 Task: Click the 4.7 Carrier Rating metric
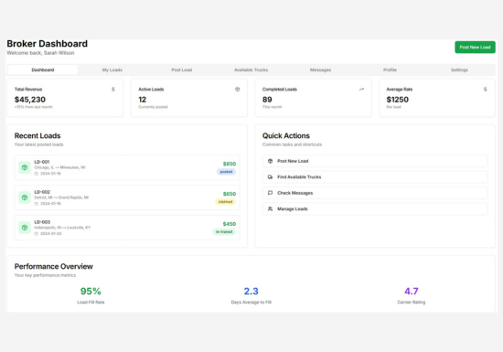(x=411, y=291)
